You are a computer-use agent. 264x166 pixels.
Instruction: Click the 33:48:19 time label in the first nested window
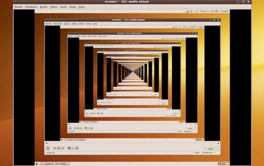tap(209, 153)
